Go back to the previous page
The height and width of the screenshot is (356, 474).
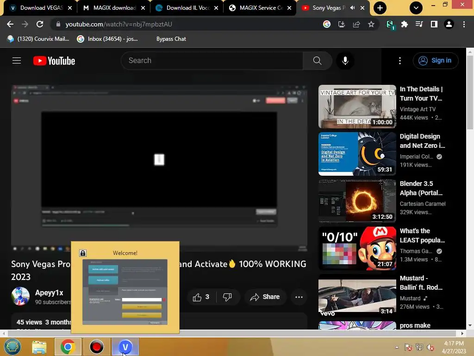click(10, 24)
